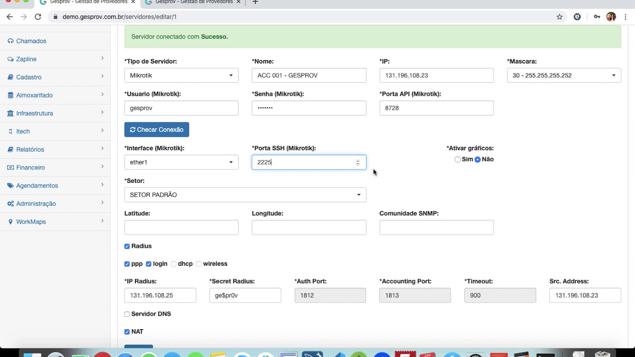Uncheck the login checkbox
Viewport: 635px width, 357px height.
[148, 264]
